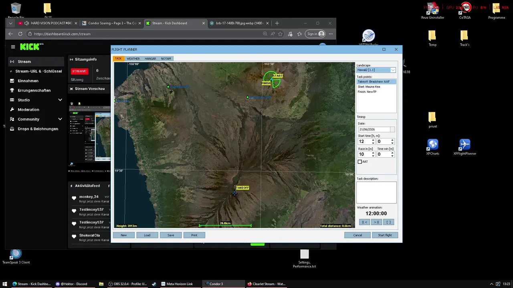The height and width of the screenshot is (288, 513).
Task: Switch to the HANGAR tab
Action: 150,59
